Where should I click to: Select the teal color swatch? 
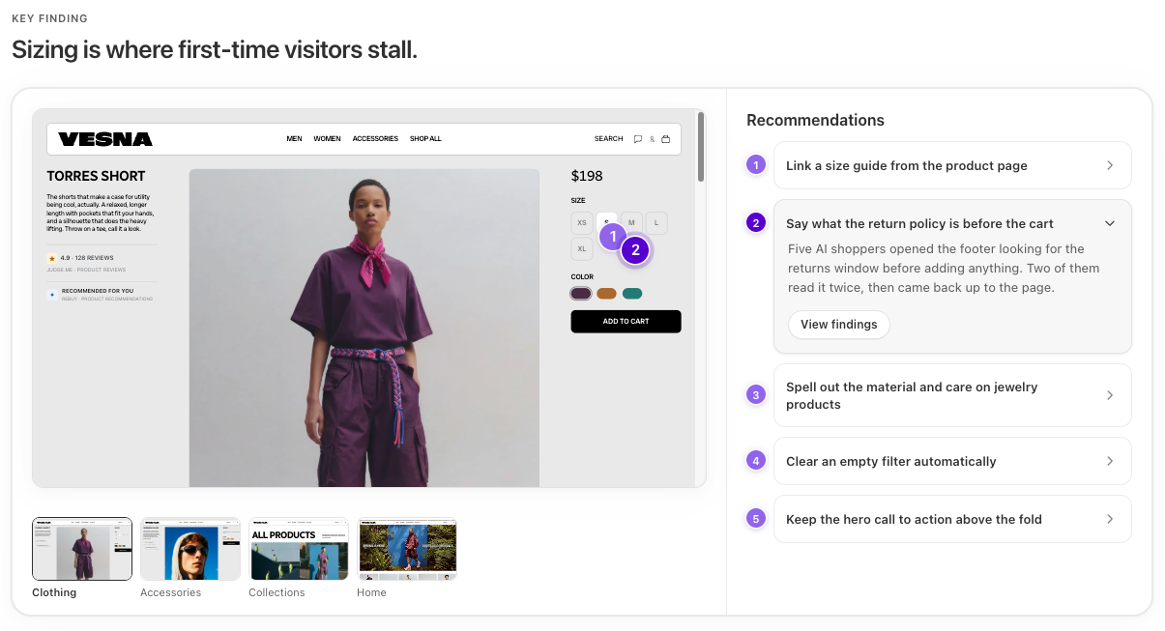pos(632,294)
